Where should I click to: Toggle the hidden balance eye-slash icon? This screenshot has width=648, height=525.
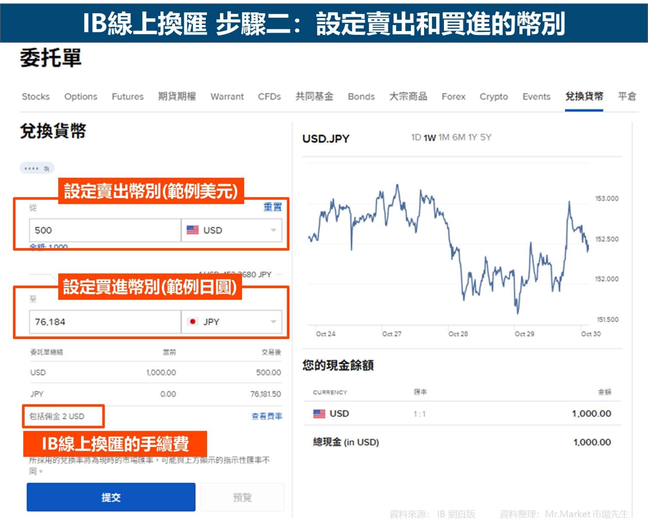coord(46,168)
